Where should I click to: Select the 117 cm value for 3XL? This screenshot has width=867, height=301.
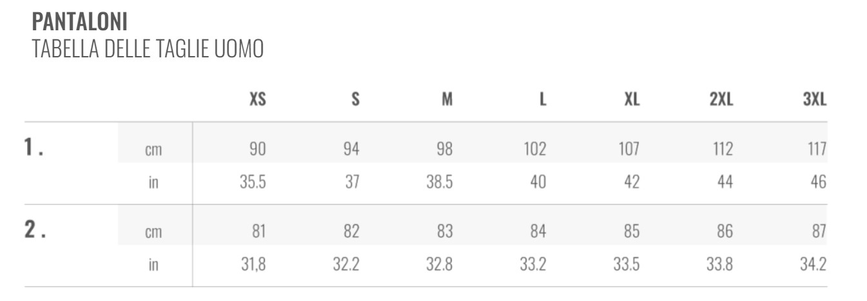pos(816,150)
